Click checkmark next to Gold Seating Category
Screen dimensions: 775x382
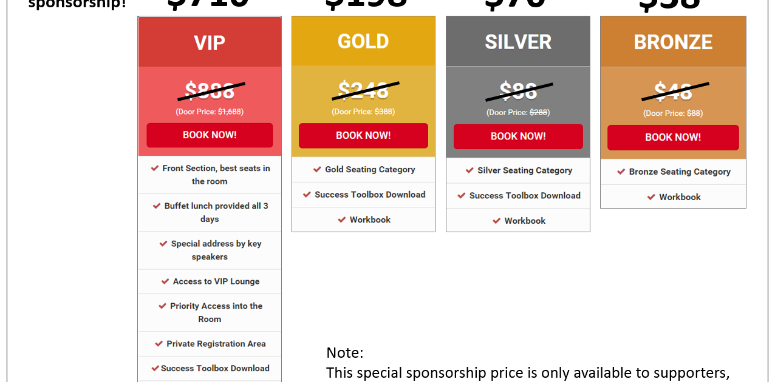pyautogui.click(x=317, y=169)
